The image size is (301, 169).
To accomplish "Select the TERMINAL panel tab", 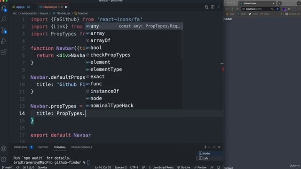I will [x=60, y=147].
